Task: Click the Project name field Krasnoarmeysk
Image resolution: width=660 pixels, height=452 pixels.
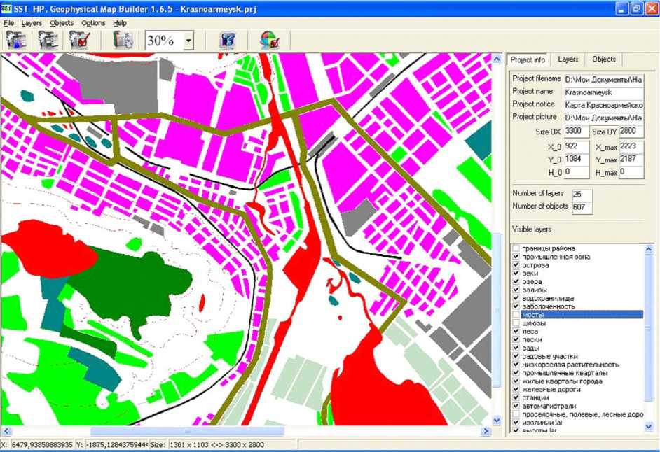Action: 603,92
